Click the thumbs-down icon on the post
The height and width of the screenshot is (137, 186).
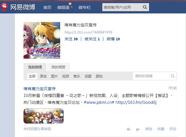pyautogui.click(x=138, y=130)
